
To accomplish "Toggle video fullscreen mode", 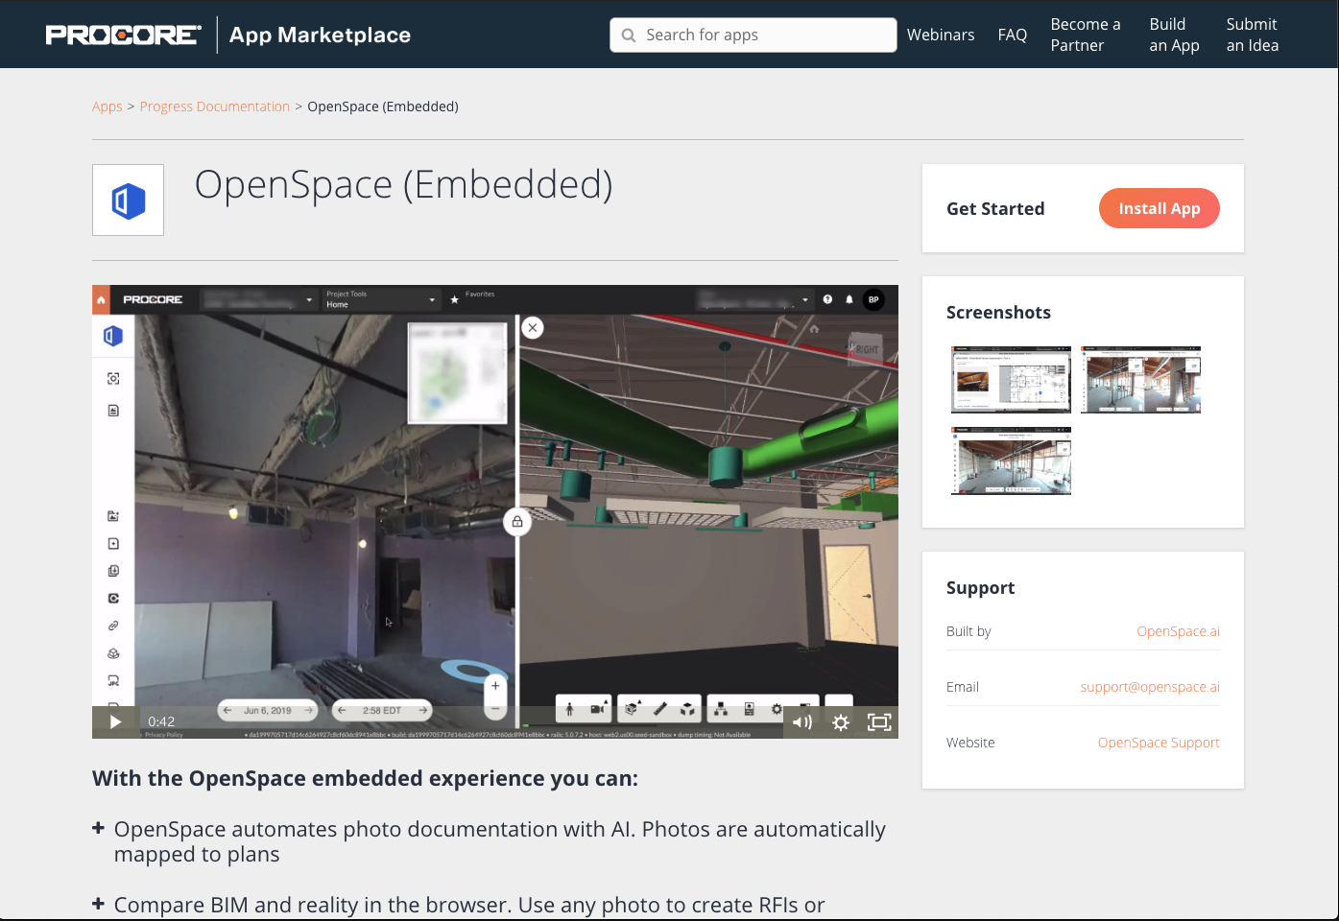I will click(879, 722).
